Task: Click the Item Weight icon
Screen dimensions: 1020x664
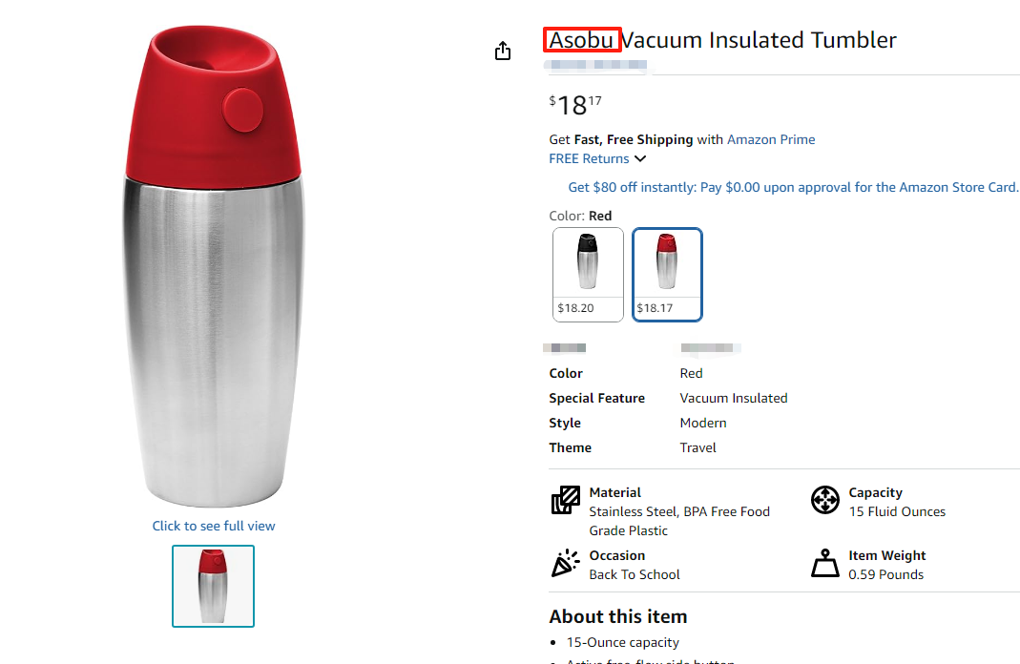Action: pos(824,564)
